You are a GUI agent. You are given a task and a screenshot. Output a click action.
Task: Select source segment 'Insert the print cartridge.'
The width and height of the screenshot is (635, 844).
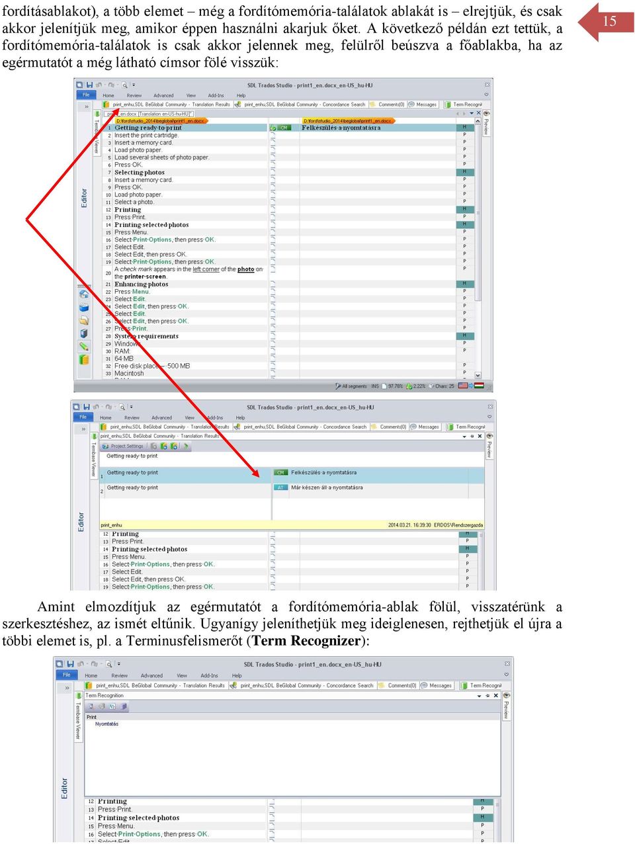click(x=146, y=135)
